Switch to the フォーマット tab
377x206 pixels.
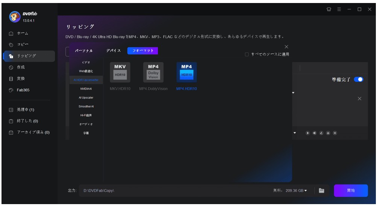(x=142, y=51)
